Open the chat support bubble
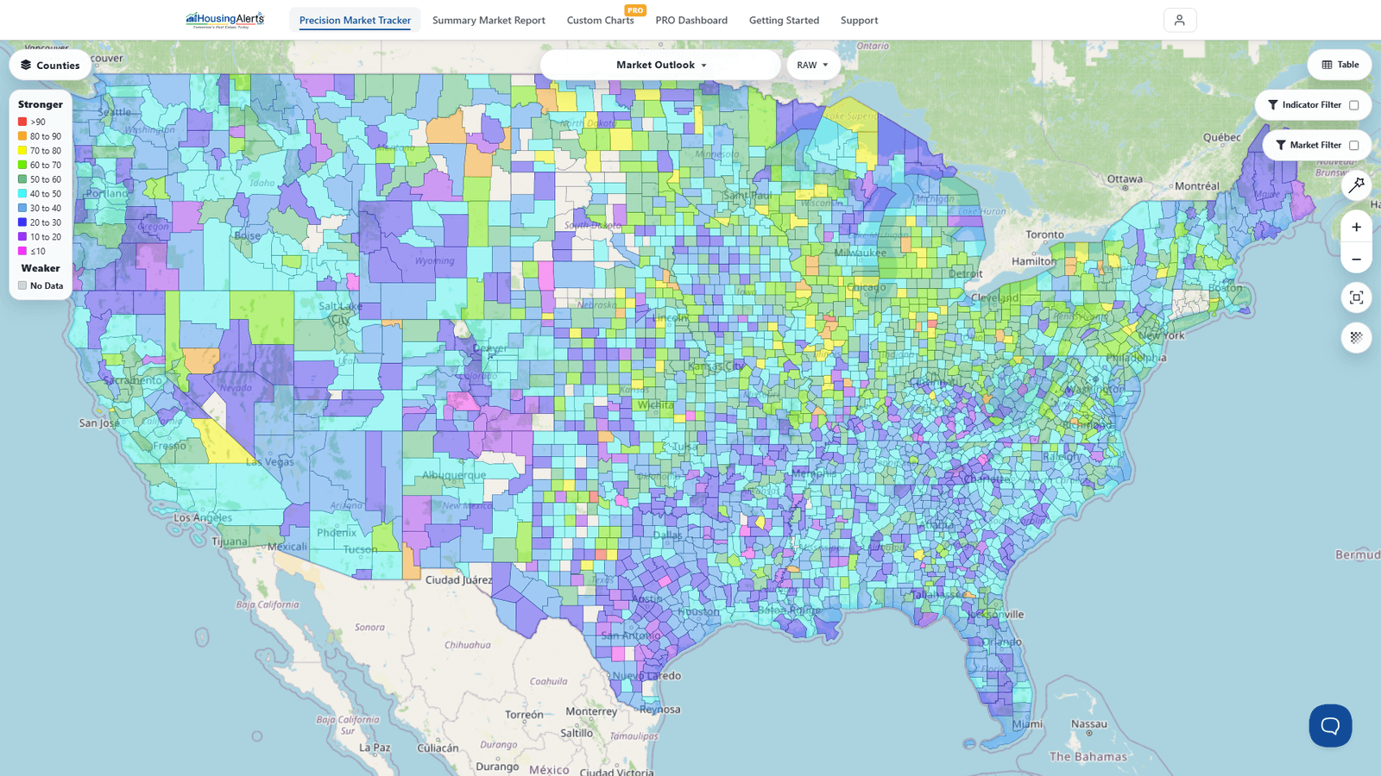The image size is (1381, 776). click(x=1330, y=725)
